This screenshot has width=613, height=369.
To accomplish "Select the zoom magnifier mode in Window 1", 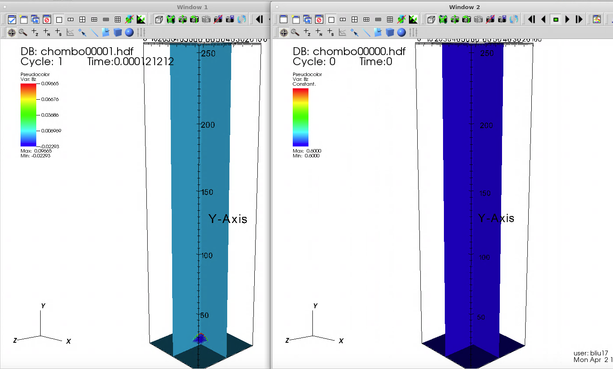I will tap(23, 32).
